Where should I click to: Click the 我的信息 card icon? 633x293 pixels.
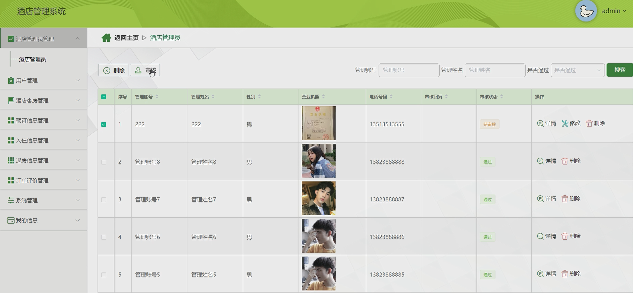pyautogui.click(x=11, y=221)
